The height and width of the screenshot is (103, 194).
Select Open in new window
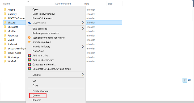(44, 14)
